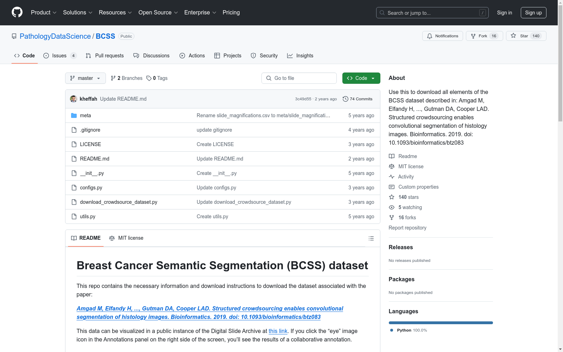Open the Bioinformatics paper citation link

coord(210,313)
